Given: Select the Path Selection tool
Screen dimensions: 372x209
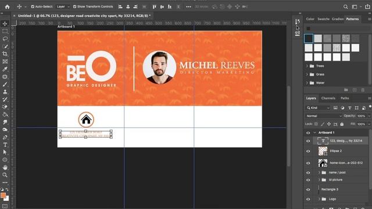Looking at the screenshot, I should (x=5, y=152).
